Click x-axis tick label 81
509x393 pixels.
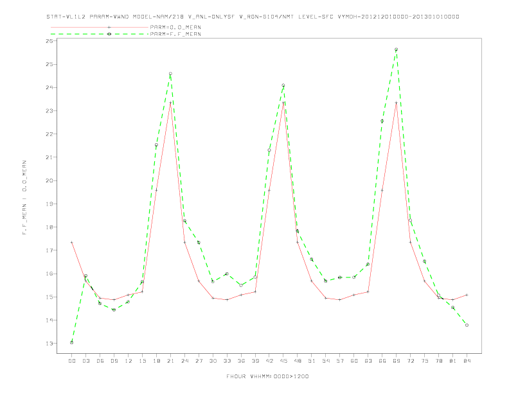pyautogui.click(x=453, y=361)
